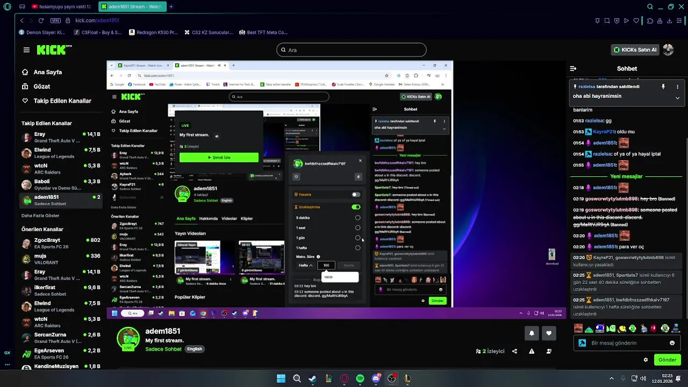Click the browser back arrow
The width and height of the screenshot is (688, 387).
point(21,20)
